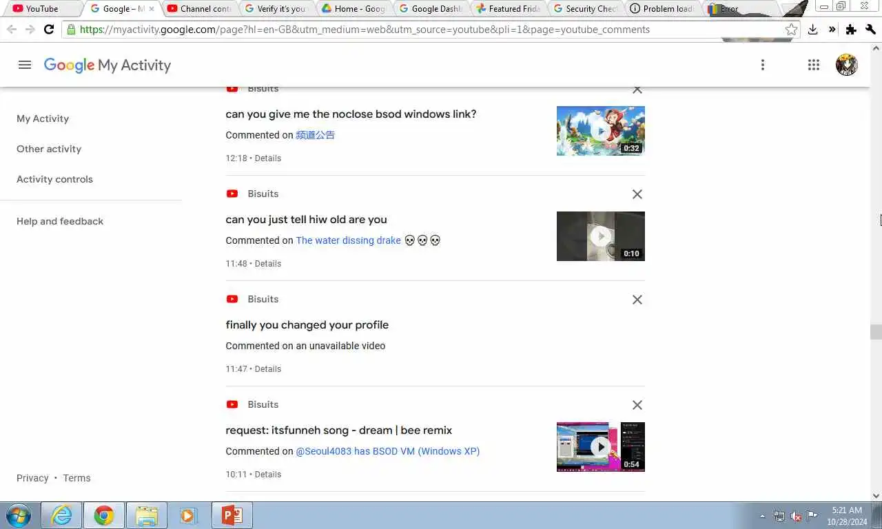Switch to the Google Drive Home tab
This screenshot has height=529, width=882.
point(353,9)
